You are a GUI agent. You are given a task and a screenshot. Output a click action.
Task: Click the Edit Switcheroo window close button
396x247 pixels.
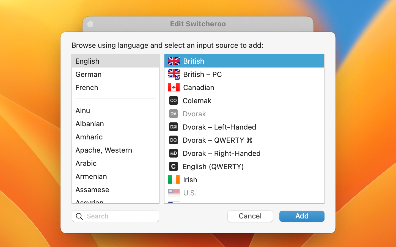tap(90, 24)
